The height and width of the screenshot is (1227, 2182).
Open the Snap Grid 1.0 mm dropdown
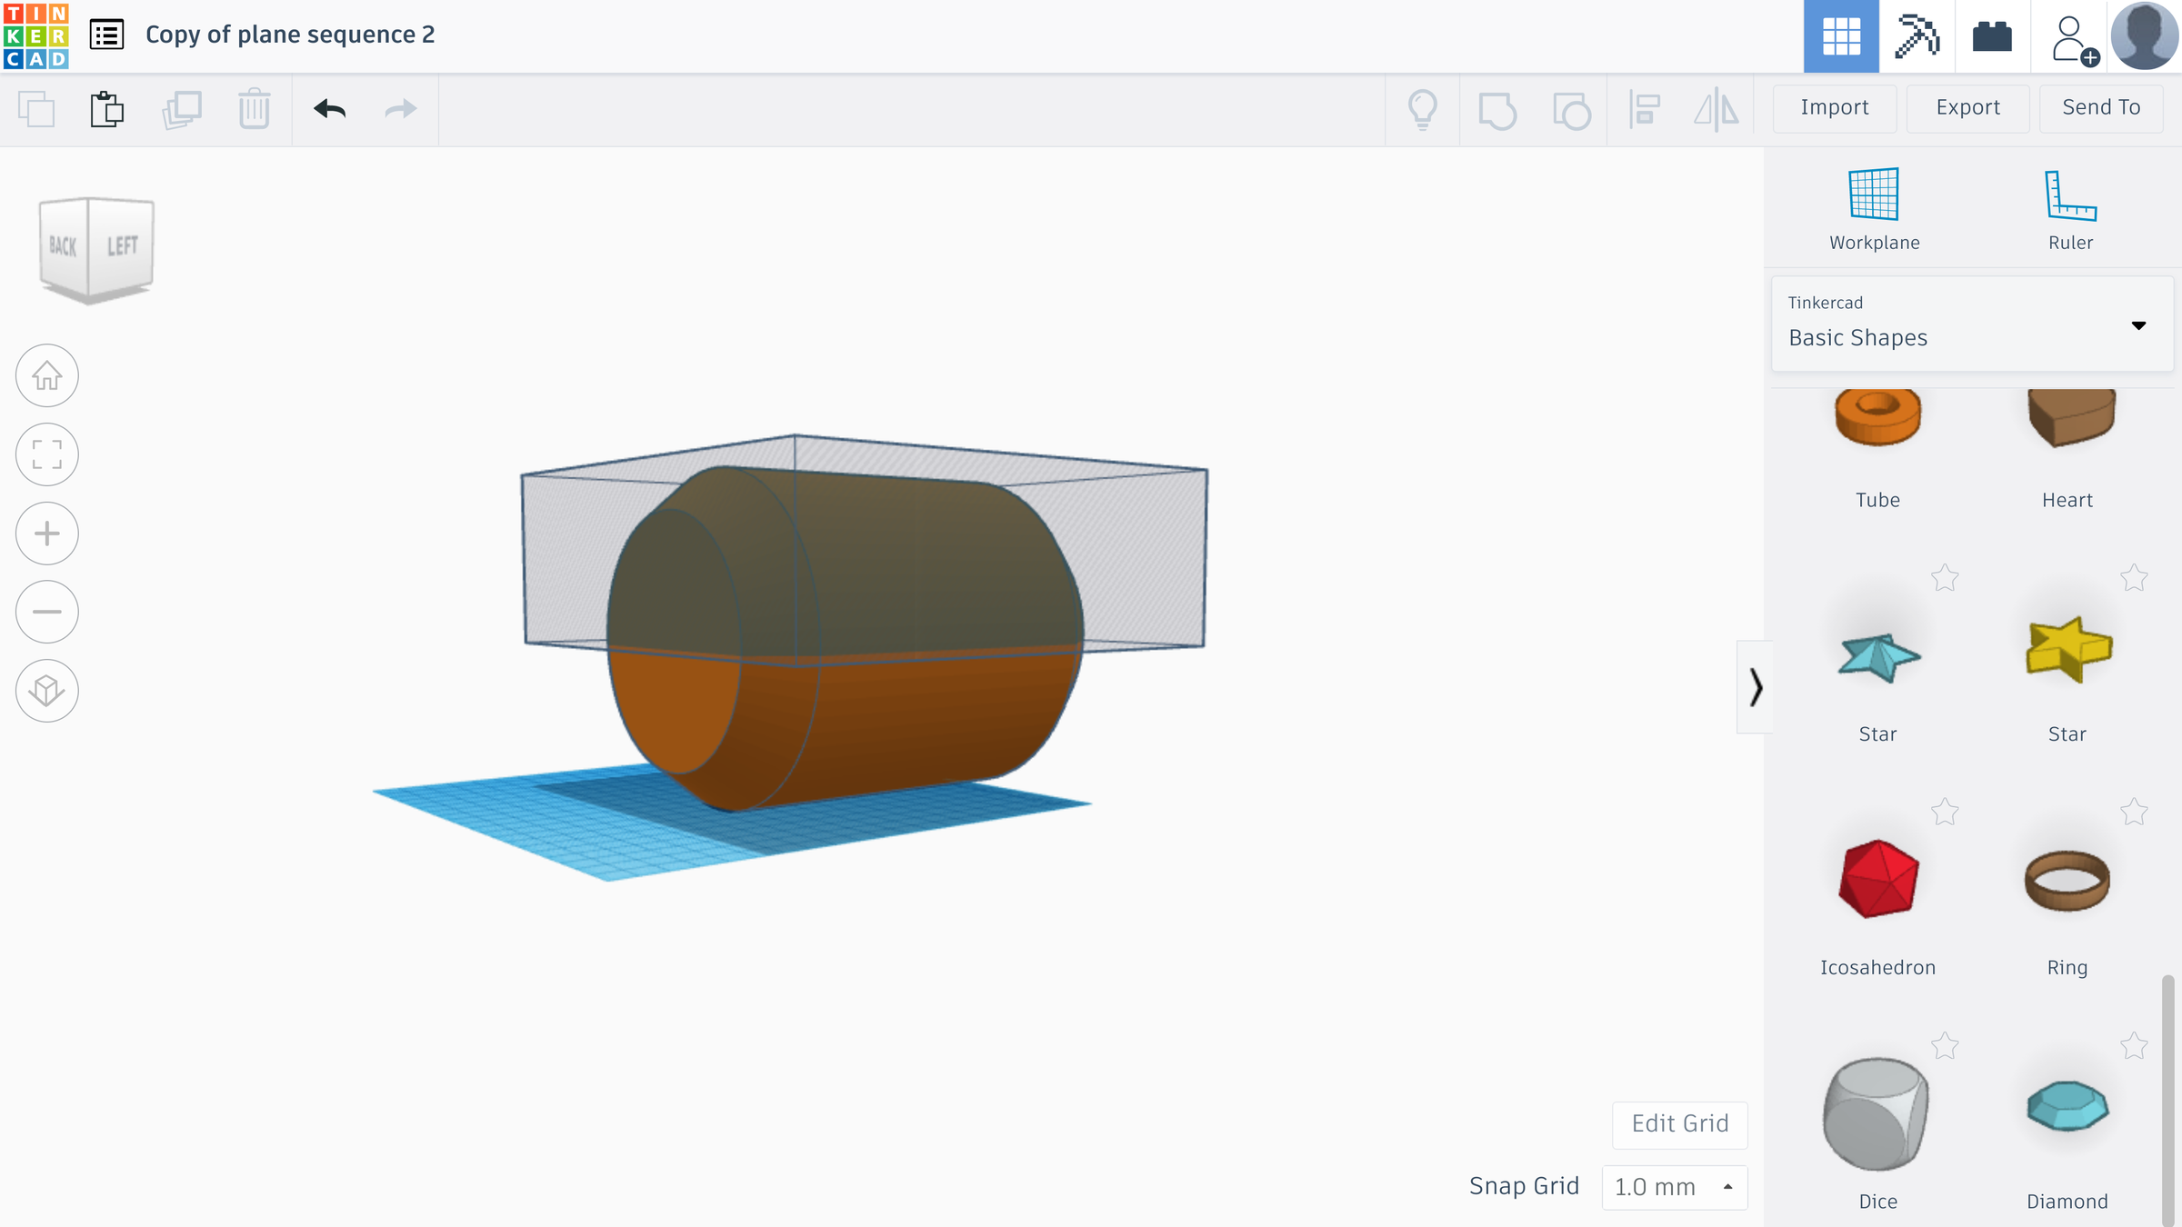[x=1674, y=1187]
